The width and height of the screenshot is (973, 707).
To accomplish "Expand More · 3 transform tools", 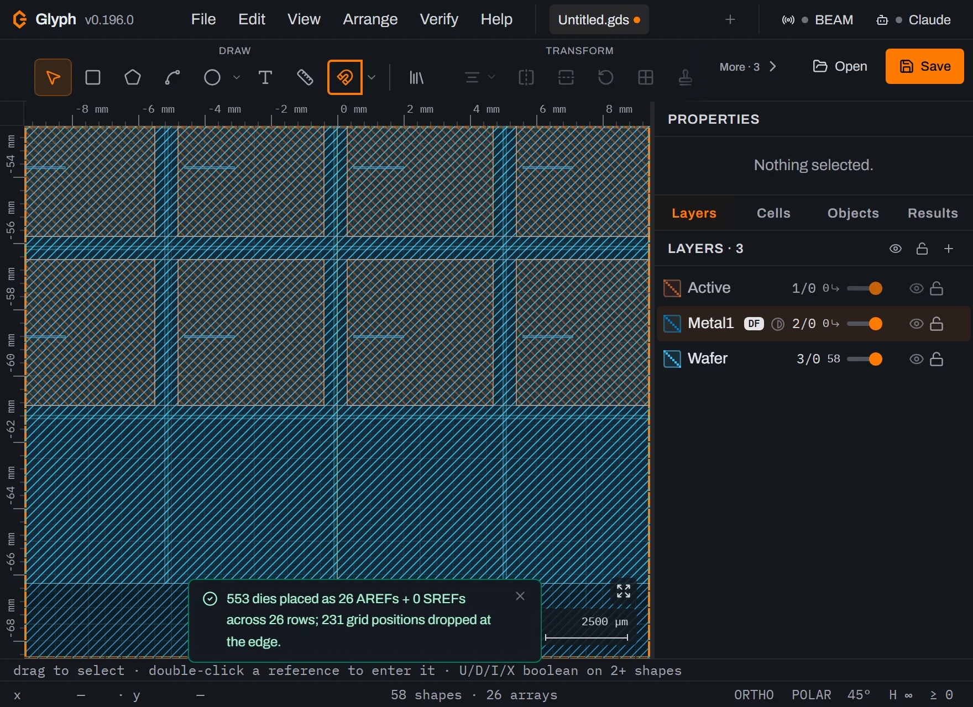I will 748,67.
